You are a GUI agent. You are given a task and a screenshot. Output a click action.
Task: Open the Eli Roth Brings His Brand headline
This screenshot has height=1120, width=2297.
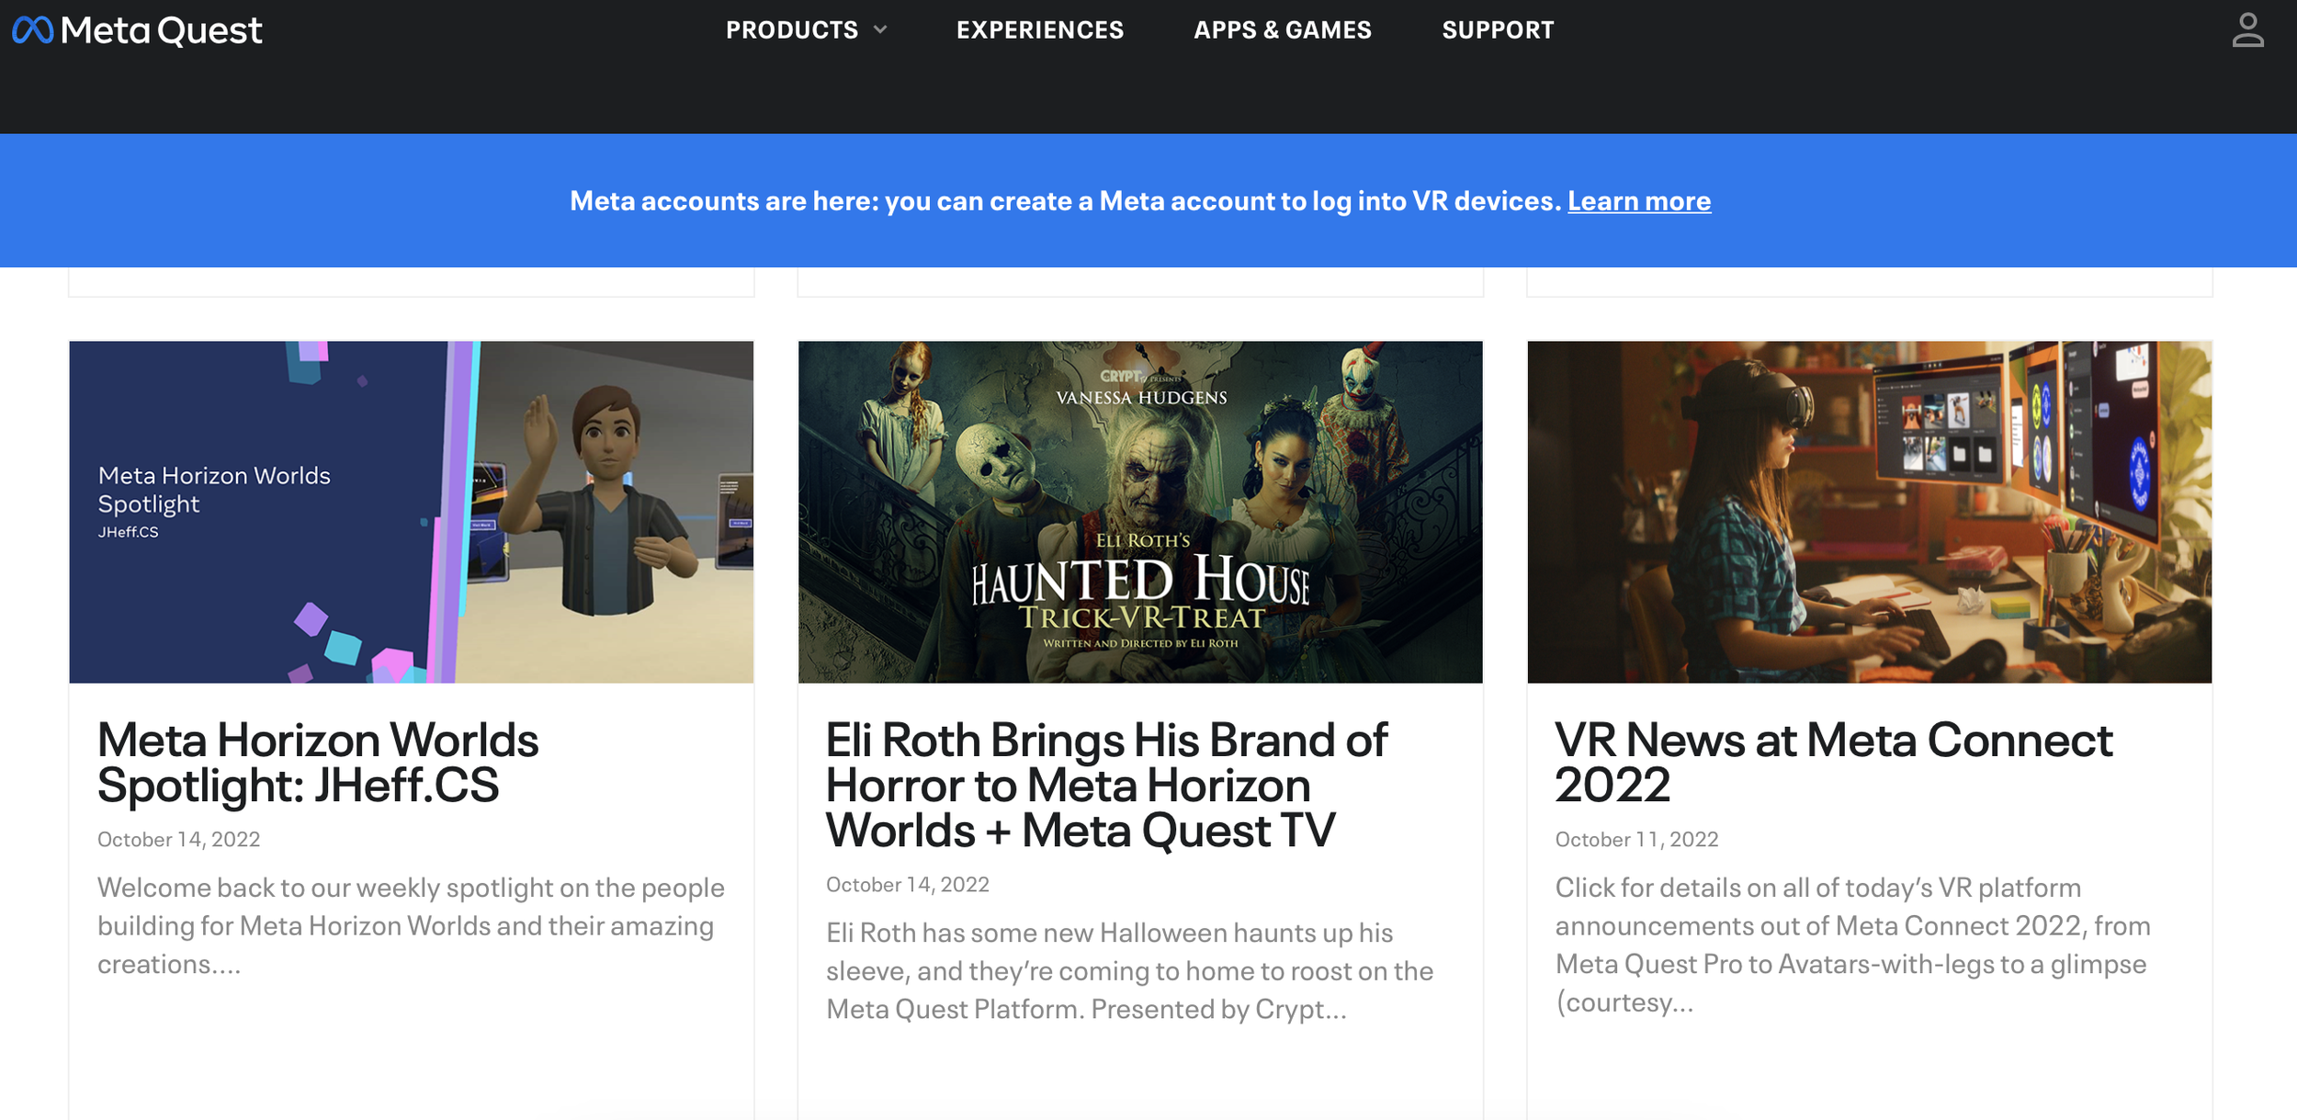pos(1105,786)
